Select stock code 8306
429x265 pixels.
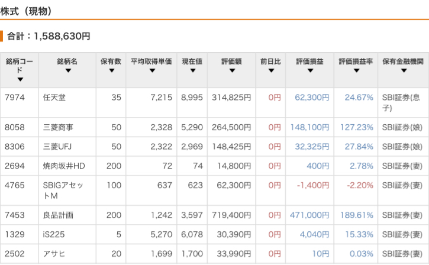[x=15, y=147]
